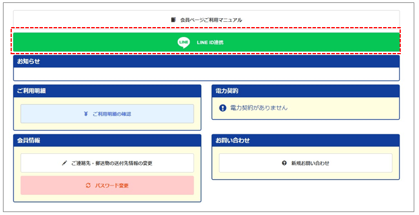The image size is (419, 215).
Task: Click the 電力契約 section header
Action: pyautogui.click(x=305, y=91)
